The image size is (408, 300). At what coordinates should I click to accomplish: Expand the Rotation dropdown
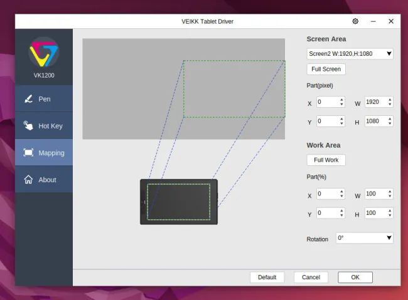click(x=364, y=238)
